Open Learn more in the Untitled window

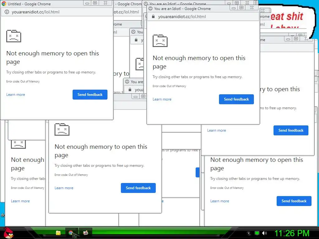(x=16, y=95)
